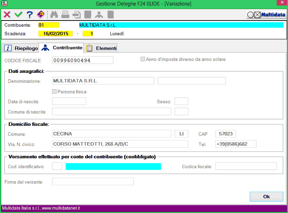Click the yellow Scadenza progressive field 1
The width and height of the screenshot is (288, 213).
click(x=88, y=34)
